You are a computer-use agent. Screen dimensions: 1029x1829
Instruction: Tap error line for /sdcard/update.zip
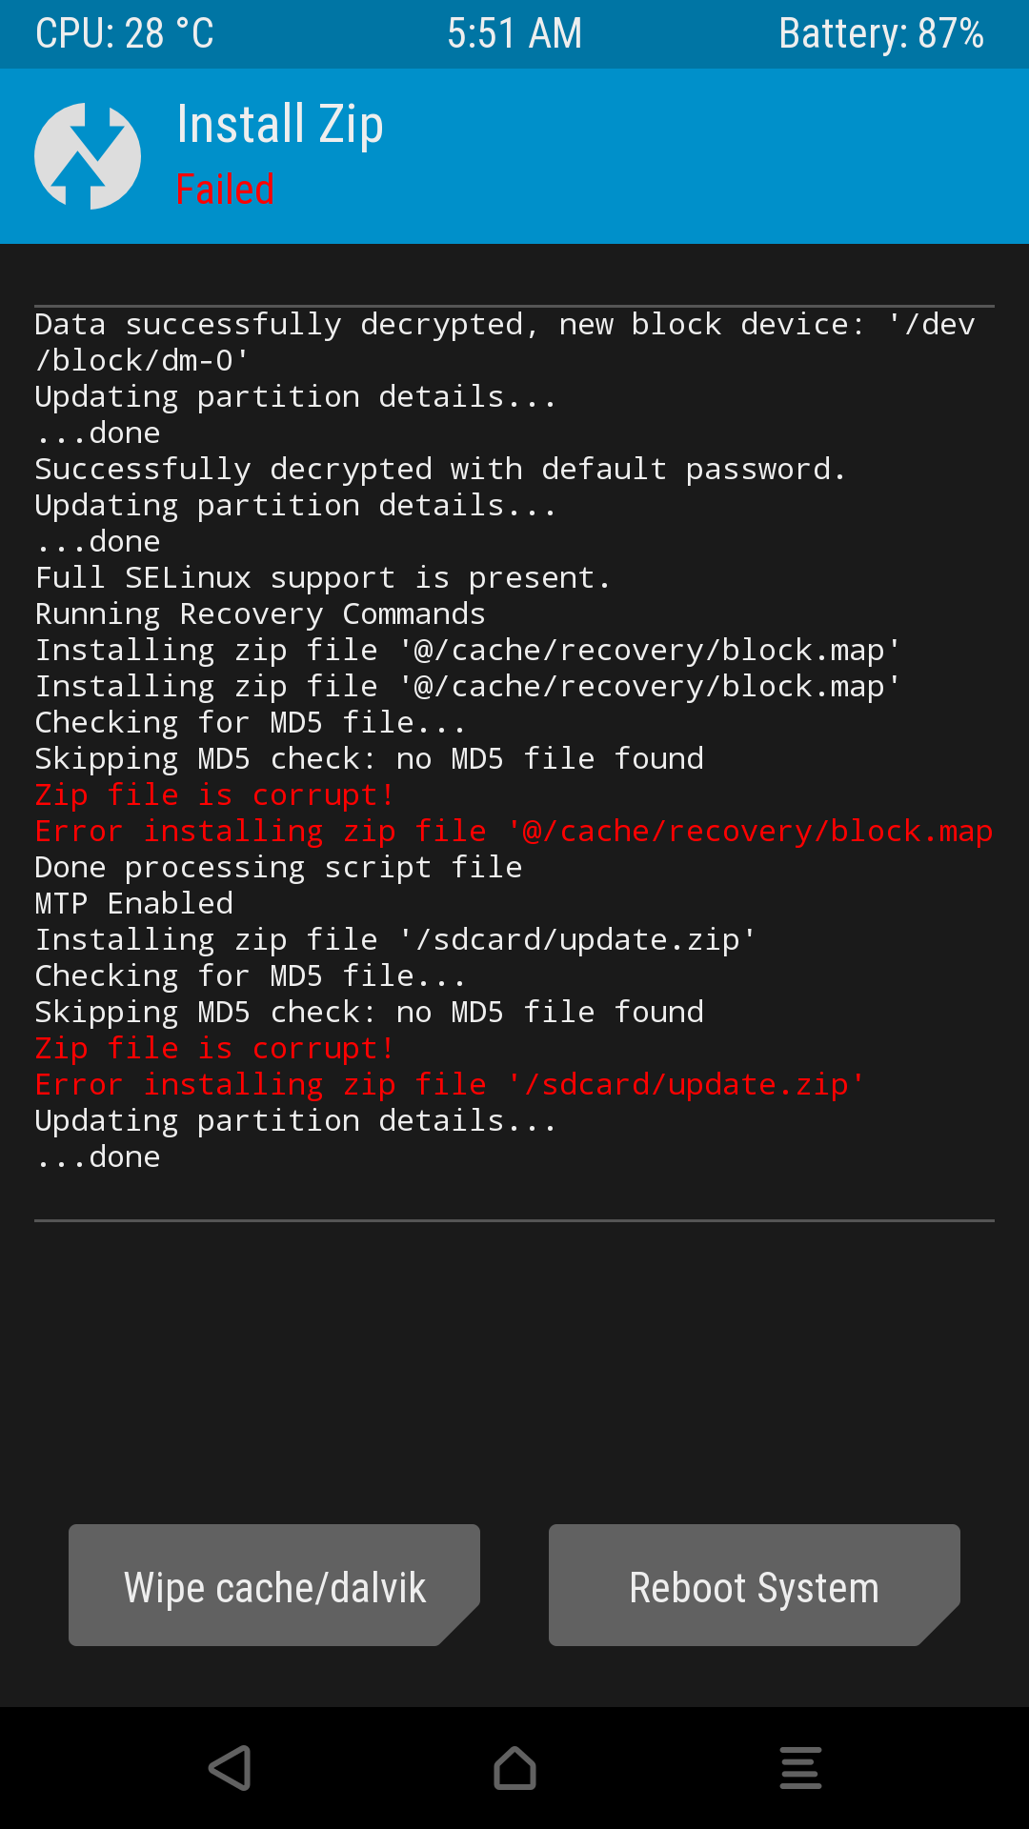point(449,1084)
